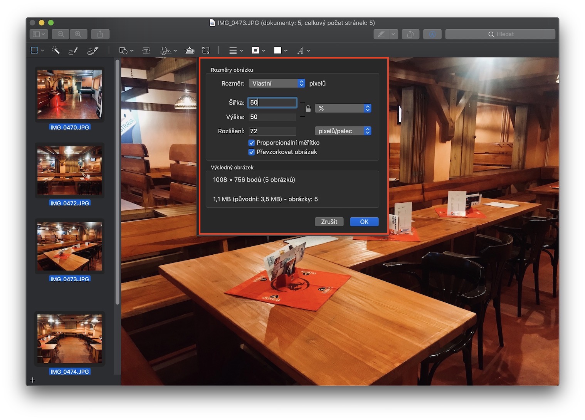Uncheck the Převzorkovat obrázek checkbox
Image resolution: width=585 pixels, height=420 pixels.
(252, 152)
